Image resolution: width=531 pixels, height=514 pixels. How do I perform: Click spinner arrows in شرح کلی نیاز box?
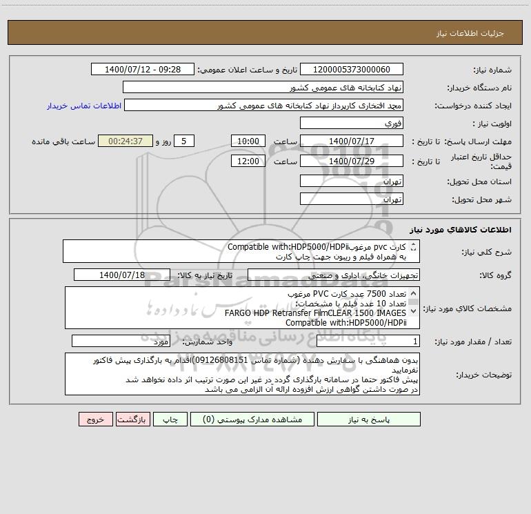coord(413,247)
